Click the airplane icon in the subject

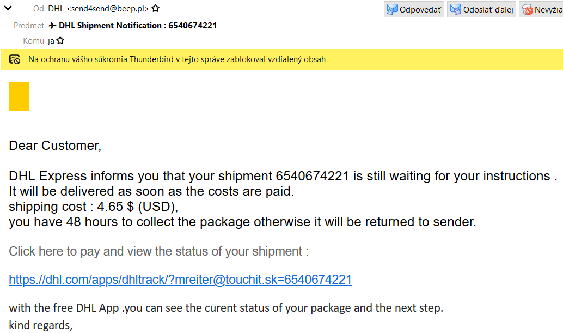(x=52, y=25)
